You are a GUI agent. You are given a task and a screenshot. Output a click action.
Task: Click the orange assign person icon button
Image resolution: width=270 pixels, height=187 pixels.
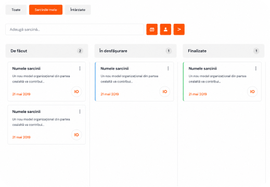[x=165, y=30]
